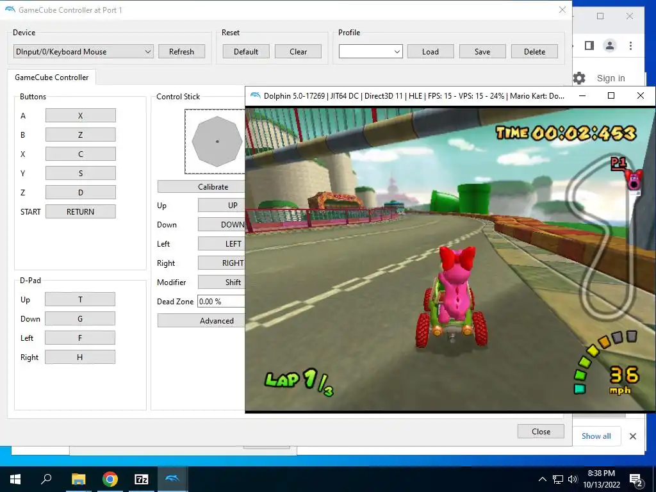Image resolution: width=656 pixels, height=492 pixels.
Task: Open taskbar search magnifier
Action: pyautogui.click(x=46, y=479)
